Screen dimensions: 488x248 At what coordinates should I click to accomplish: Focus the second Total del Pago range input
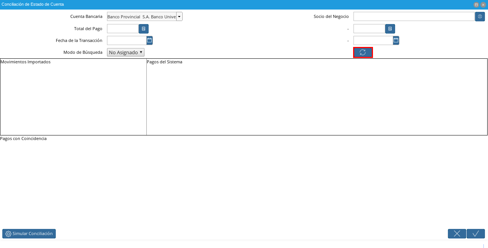(369, 29)
